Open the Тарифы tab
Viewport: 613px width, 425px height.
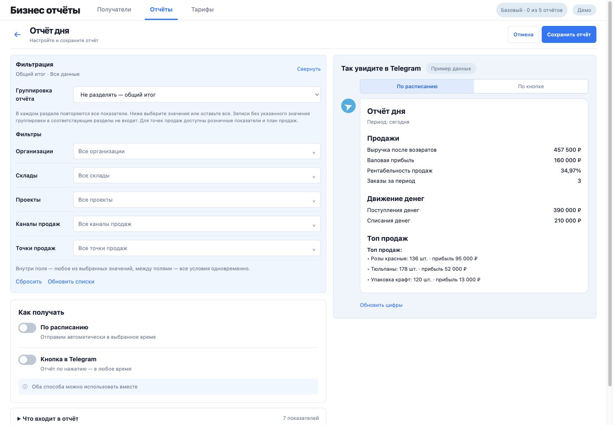(x=203, y=9)
